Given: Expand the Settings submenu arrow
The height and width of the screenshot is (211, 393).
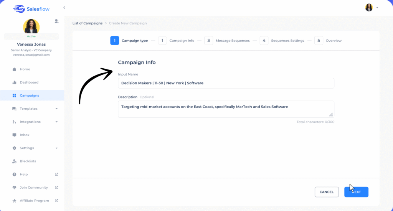Looking at the screenshot, I should (x=56, y=148).
